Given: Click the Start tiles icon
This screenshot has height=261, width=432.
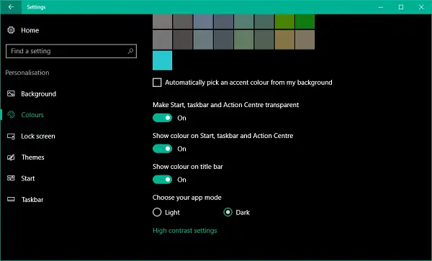Looking at the screenshot, I should 11,178.
